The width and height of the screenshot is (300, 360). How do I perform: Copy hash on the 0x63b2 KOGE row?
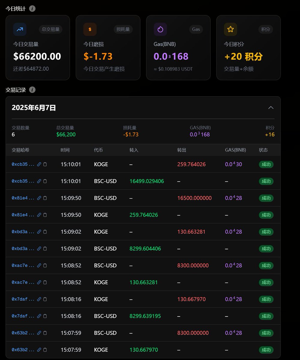tap(45, 350)
